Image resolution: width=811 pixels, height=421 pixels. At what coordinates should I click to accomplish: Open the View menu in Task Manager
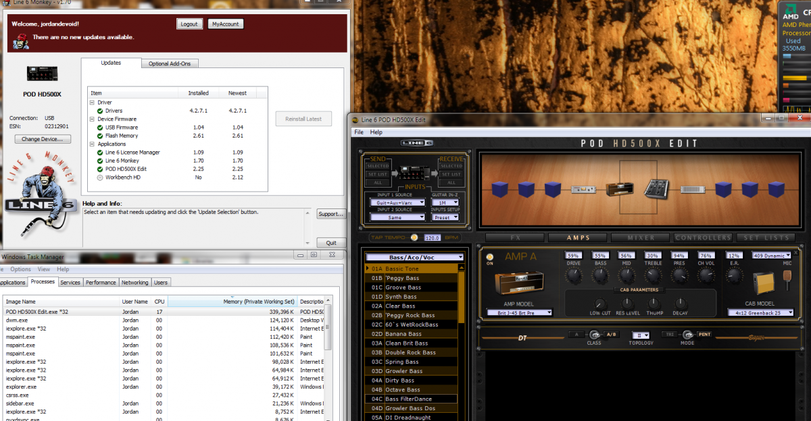click(44, 269)
